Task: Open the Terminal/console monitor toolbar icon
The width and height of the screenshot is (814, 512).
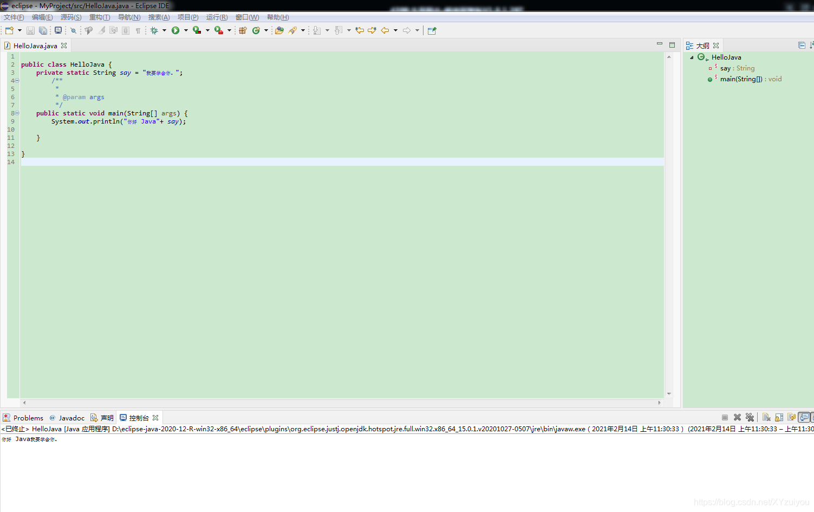Action: click(58, 30)
